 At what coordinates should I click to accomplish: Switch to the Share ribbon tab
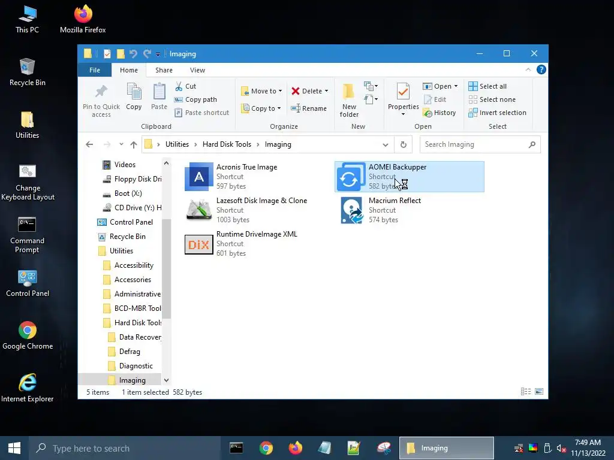[x=164, y=70]
